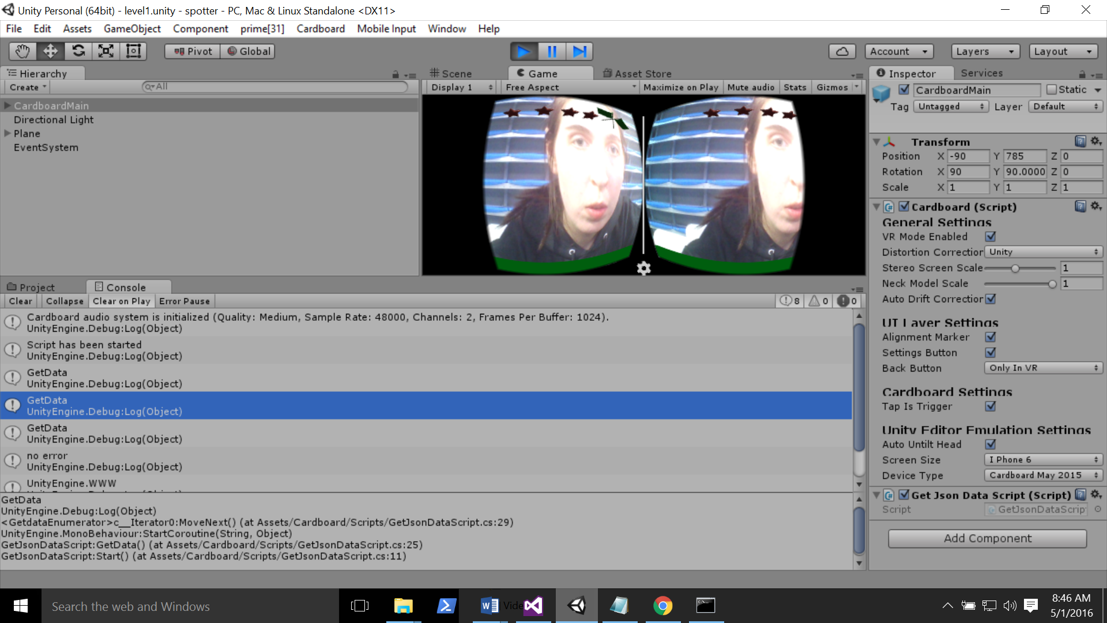Select the Scale tool
Image resolution: width=1107 pixels, height=623 pixels.
(x=106, y=51)
